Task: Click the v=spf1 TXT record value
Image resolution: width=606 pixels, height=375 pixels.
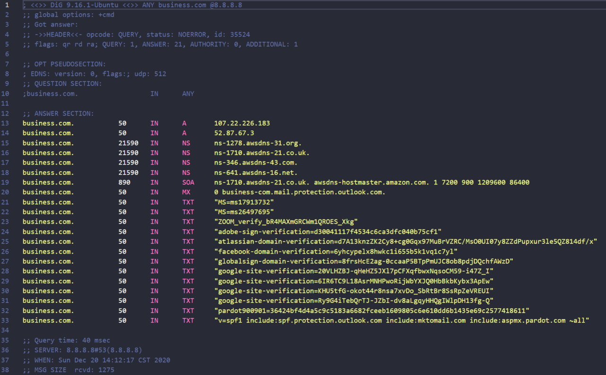Action: 401,320
